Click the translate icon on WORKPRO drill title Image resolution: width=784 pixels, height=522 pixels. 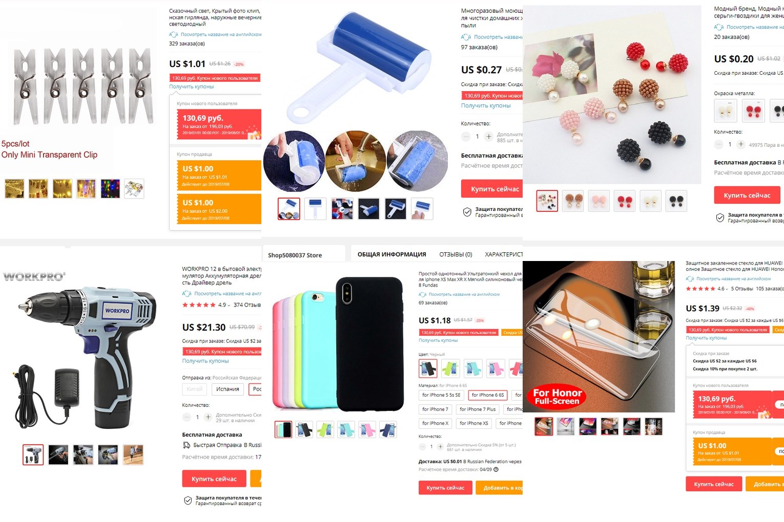tap(187, 294)
